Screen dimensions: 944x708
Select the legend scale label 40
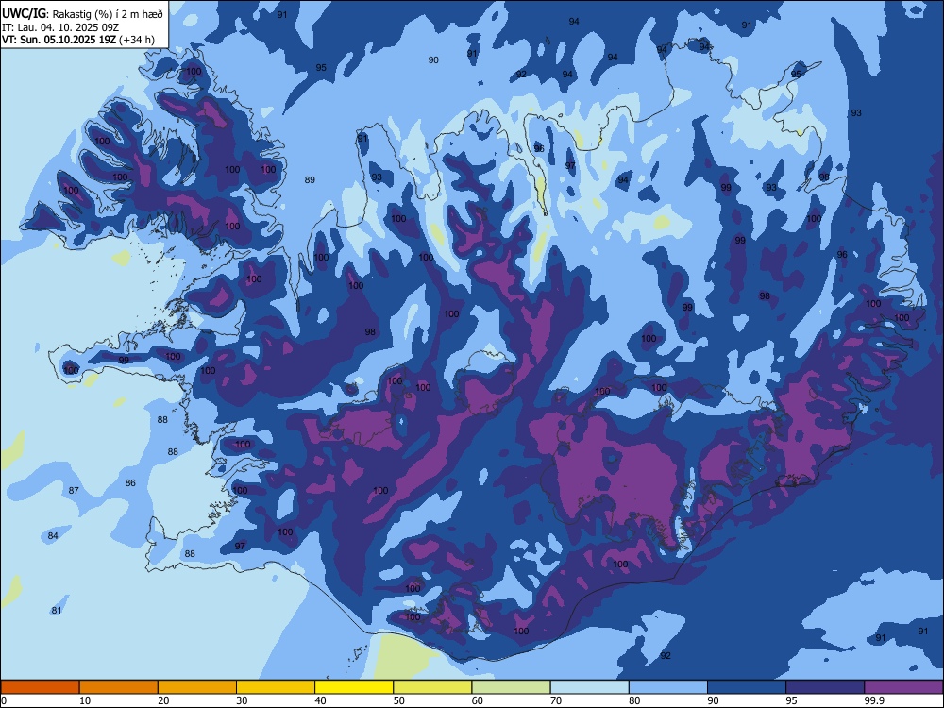tap(320, 700)
